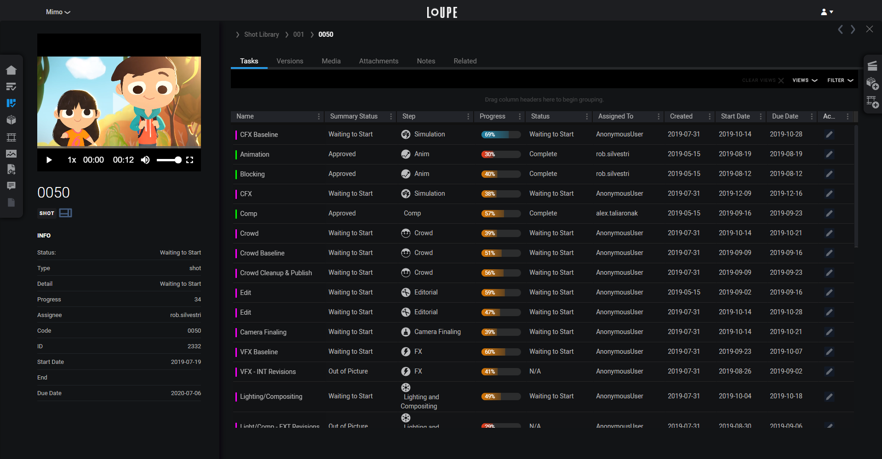882x459 pixels.
Task: Switch to the Related tab
Action: [x=465, y=61]
